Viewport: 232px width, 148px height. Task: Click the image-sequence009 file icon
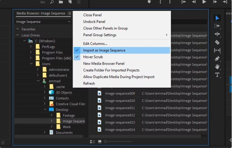(x=99, y=94)
